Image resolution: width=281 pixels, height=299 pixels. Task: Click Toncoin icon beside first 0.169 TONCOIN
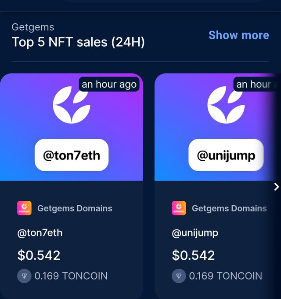tap(24, 276)
